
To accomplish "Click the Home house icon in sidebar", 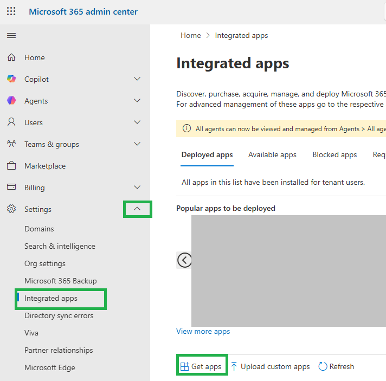I will click(x=11, y=57).
